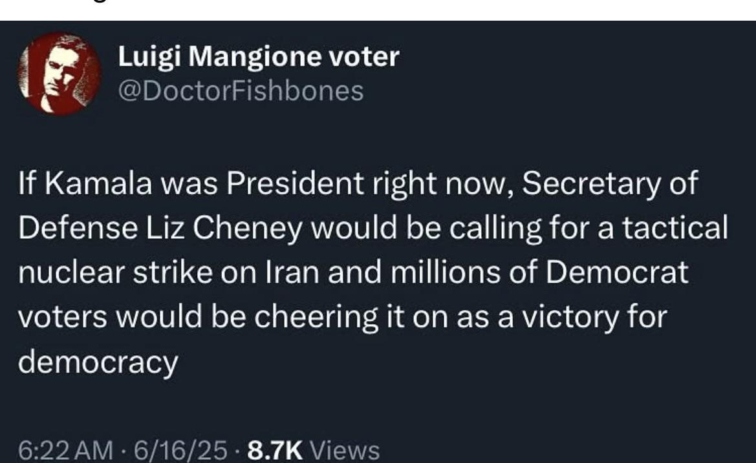Viewport: 756px width, 463px height.
Task: Open the @DoctorFishbones handle link
Action: point(241,90)
